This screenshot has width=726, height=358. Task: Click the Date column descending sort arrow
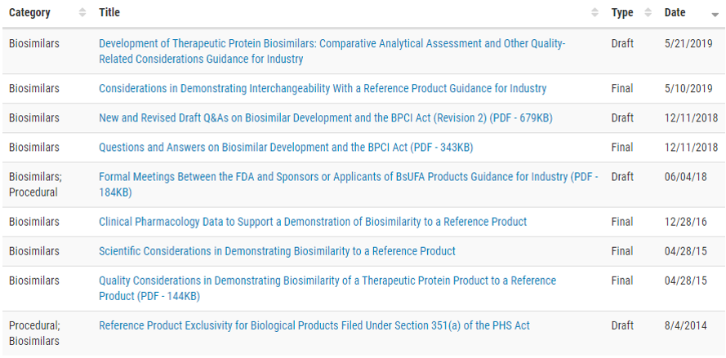click(x=715, y=15)
